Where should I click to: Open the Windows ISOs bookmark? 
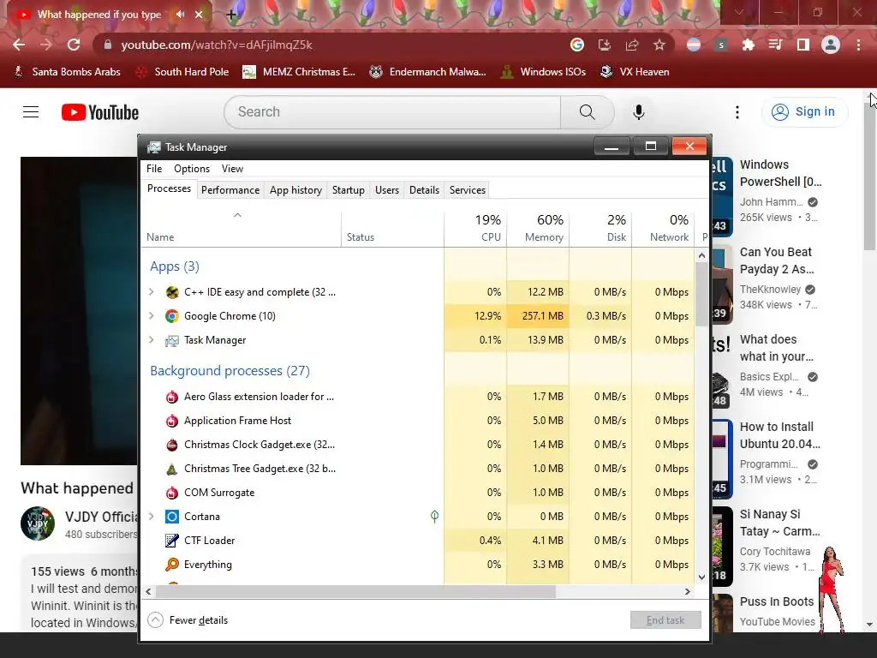click(x=543, y=72)
